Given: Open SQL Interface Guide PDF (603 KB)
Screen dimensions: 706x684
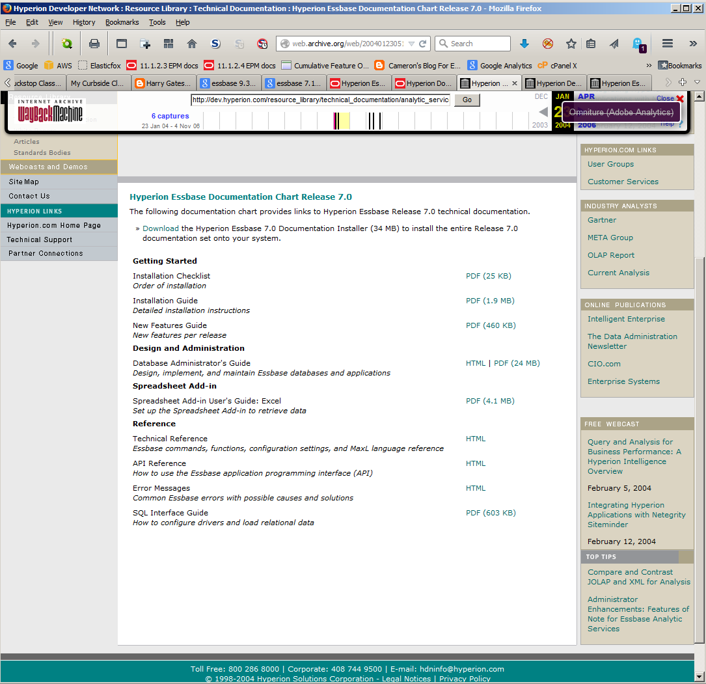Looking at the screenshot, I should tap(491, 513).
